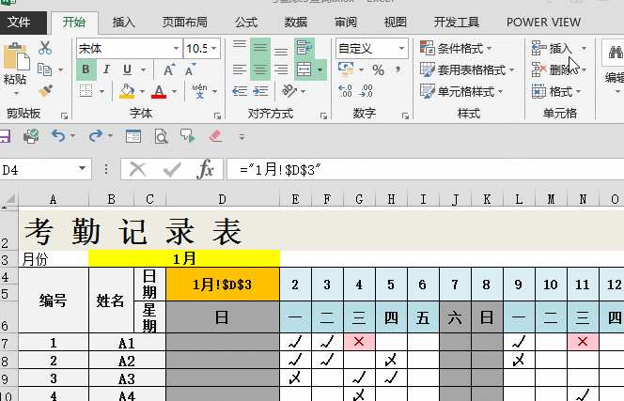Open font name dropdown 宋体

(176, 49)
